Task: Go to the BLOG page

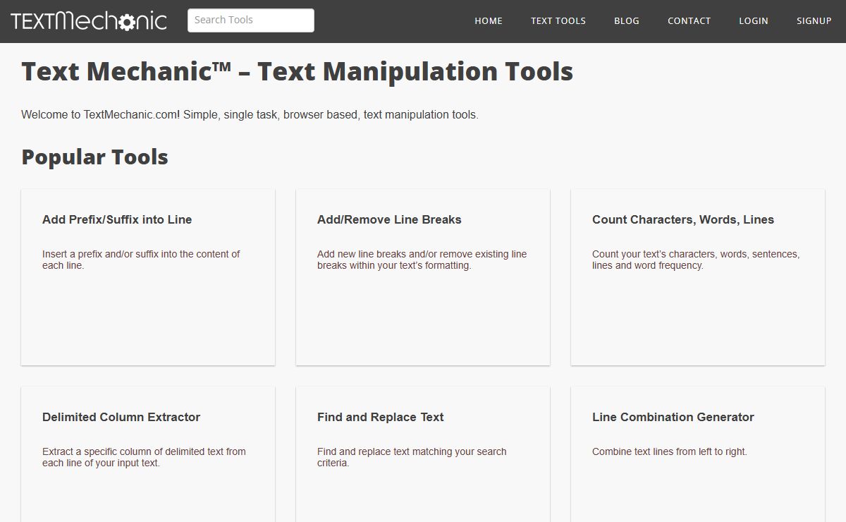Action: [627, 20]
